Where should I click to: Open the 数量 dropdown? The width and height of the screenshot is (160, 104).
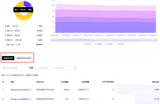click(x=32, y=68)
